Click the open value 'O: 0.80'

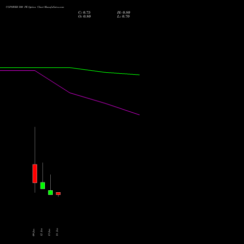pyautogui.click(x=84, y=17)
